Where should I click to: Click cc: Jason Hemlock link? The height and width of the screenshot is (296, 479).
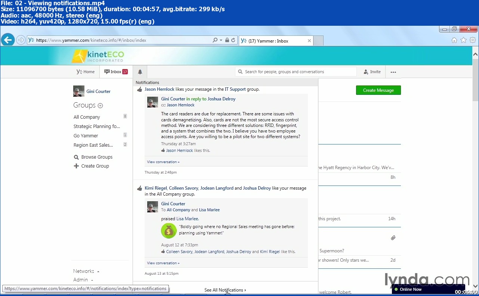[180, 105]
